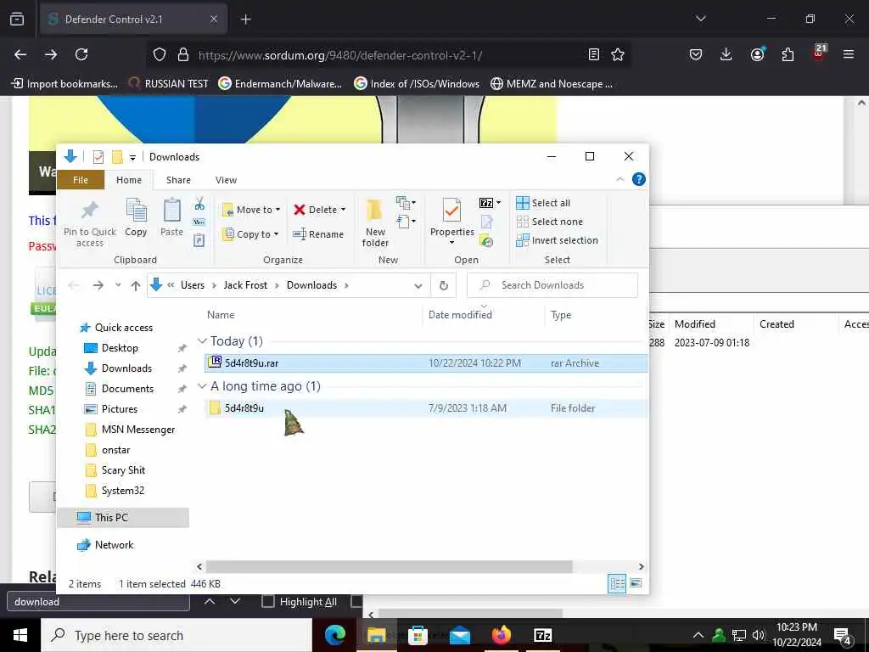The width and height of the screenshot is (869, 652).
Task: Click Invert selection in ribbon
Action: 557,240
